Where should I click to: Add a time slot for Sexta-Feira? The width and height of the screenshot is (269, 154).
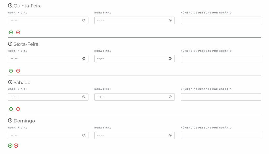(11, 71)
